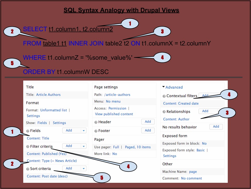Click the help icon beside Filter criteria
Image resolution: width=251 pixels, height=189 pixels.
[28, 147]
